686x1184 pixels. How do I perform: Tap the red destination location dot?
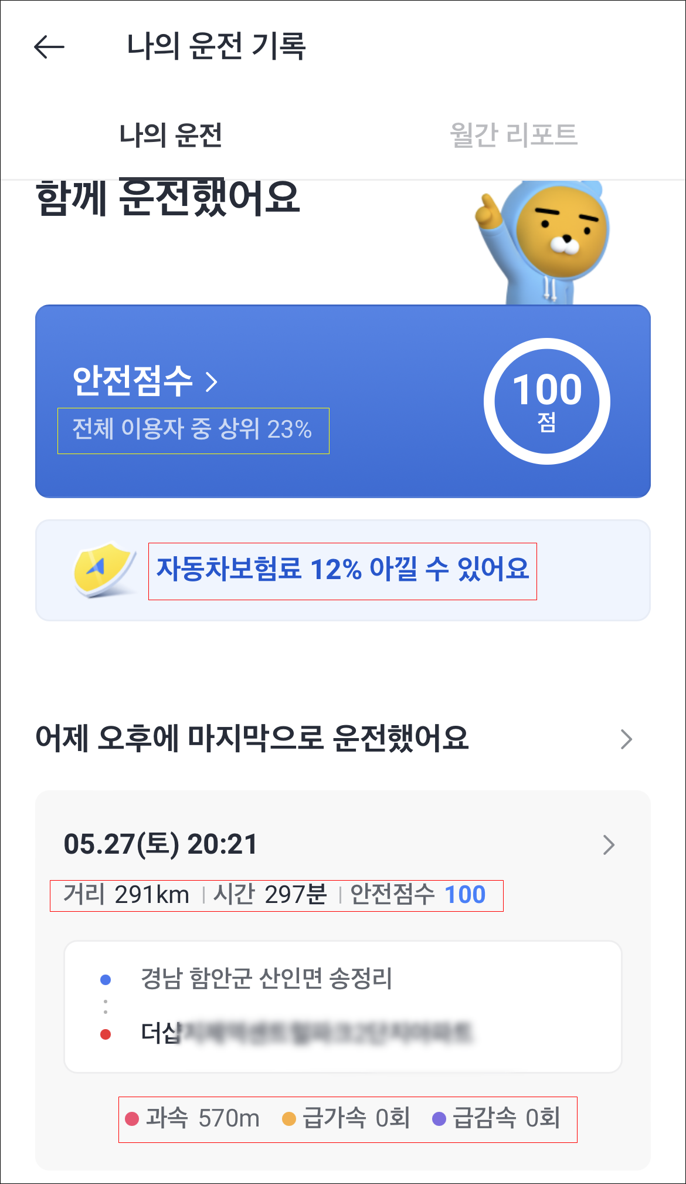(106, 1034)
